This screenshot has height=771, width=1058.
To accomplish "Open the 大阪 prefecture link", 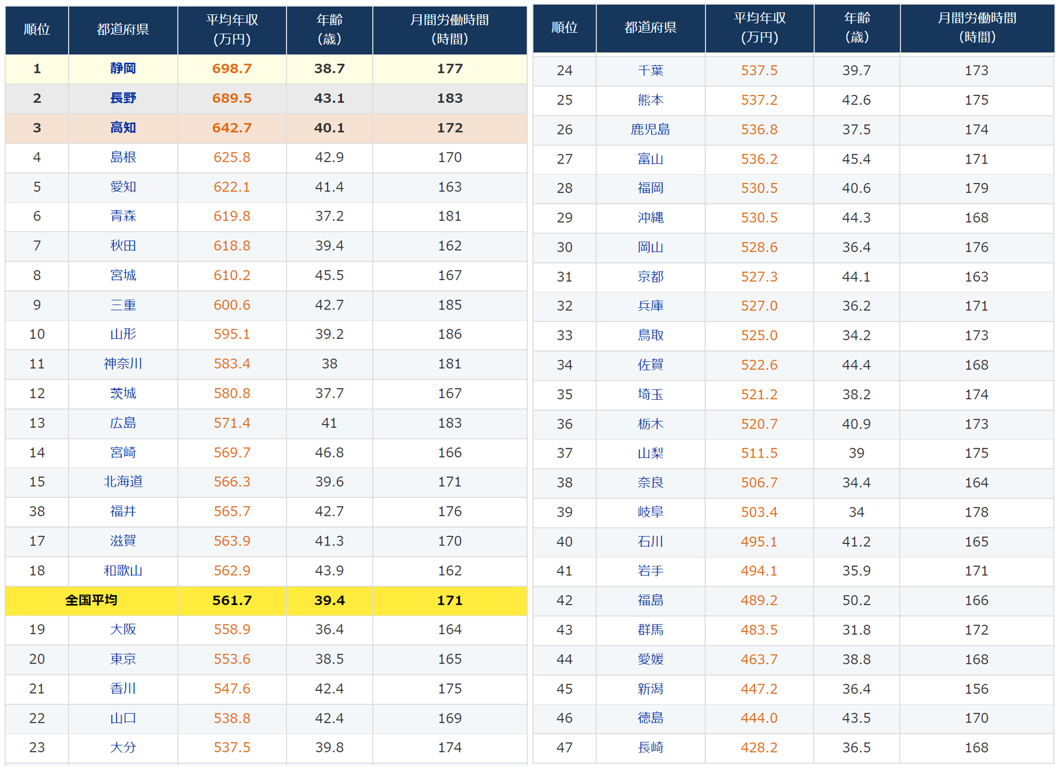I will pyautogui.click(x=123, y=629).
